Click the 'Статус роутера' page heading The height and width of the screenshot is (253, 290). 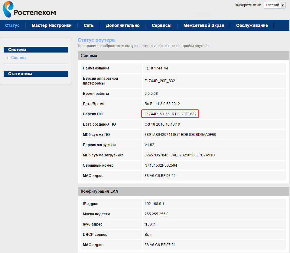pos(96,40)
